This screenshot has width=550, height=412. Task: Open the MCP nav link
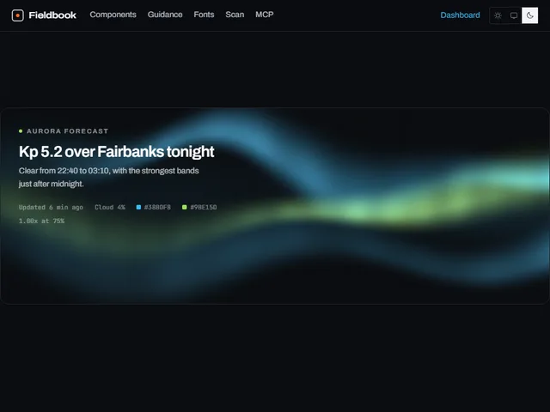(265, 15)
